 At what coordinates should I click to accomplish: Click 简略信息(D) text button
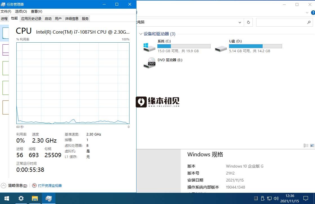click(x=17, y=185)
